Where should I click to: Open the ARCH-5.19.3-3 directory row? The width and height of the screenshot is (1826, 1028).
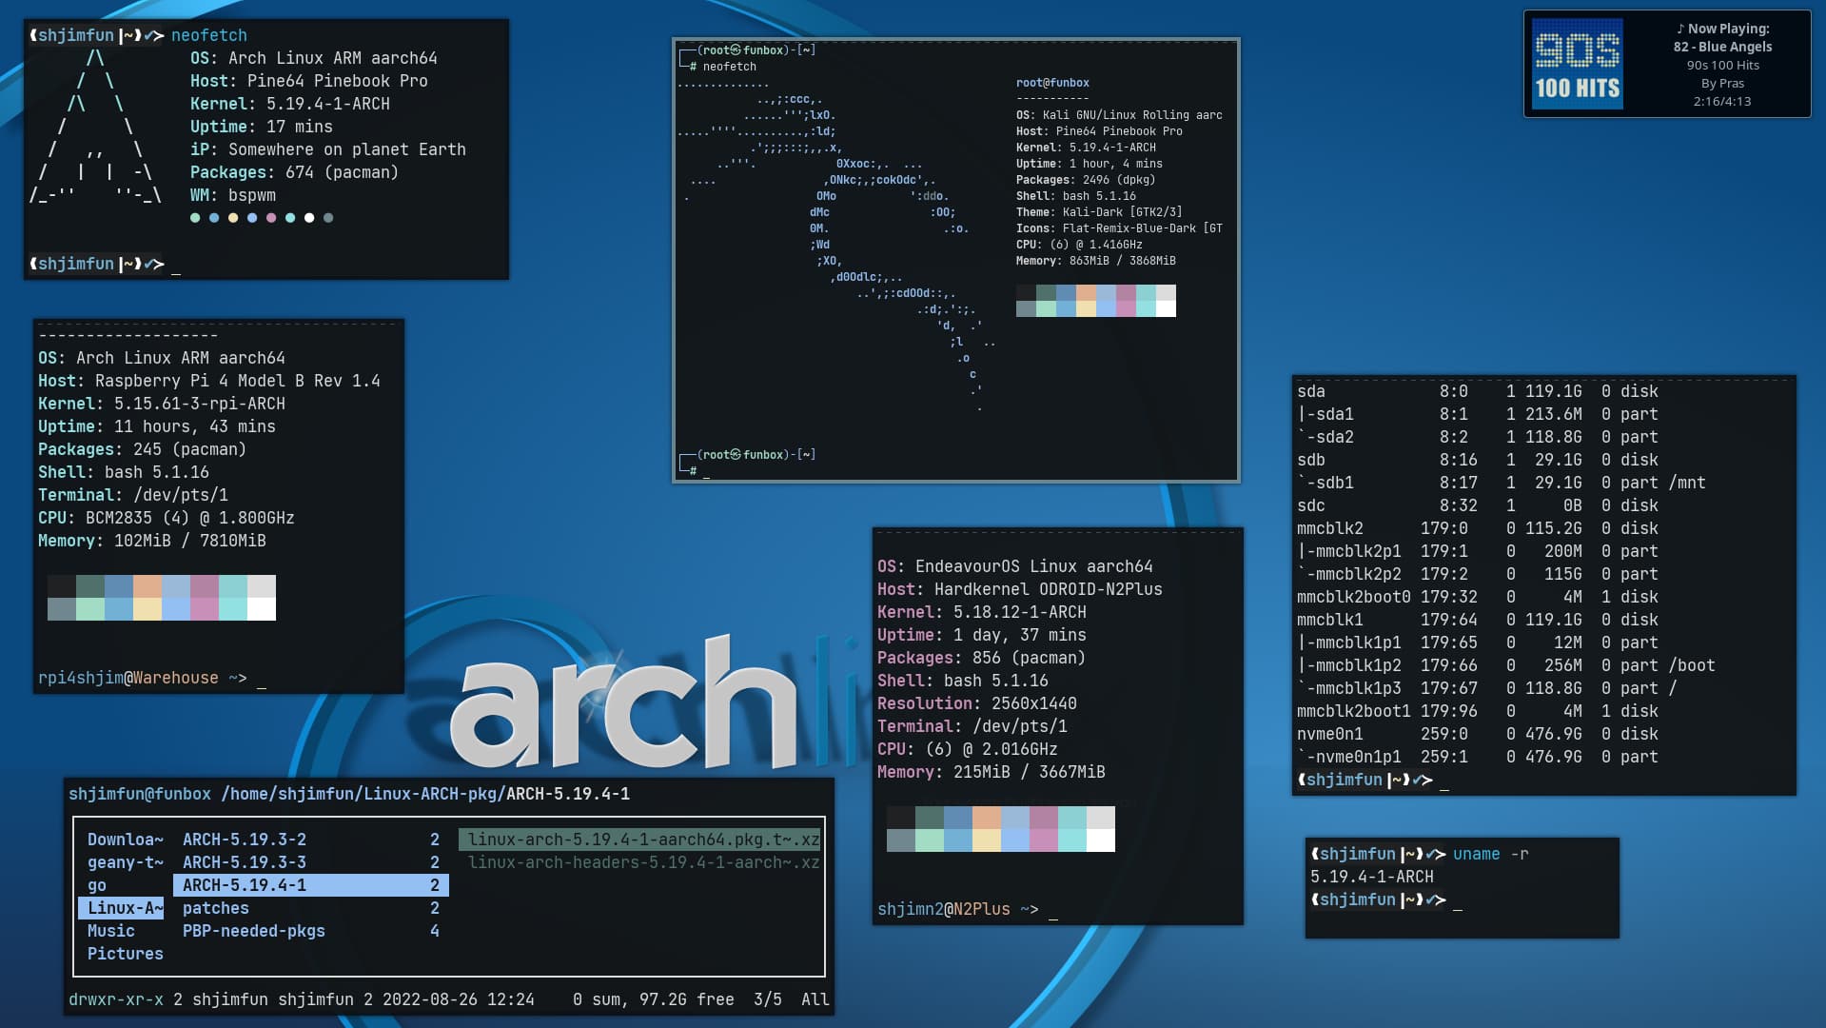coord(310,862)
